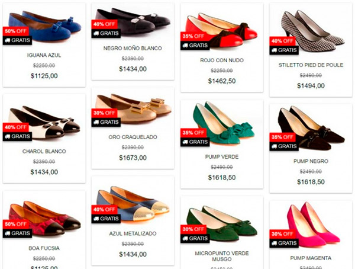Open the NEGRO MOÑO BLANCO product title

pyautogui.click(x=133, y=49)
